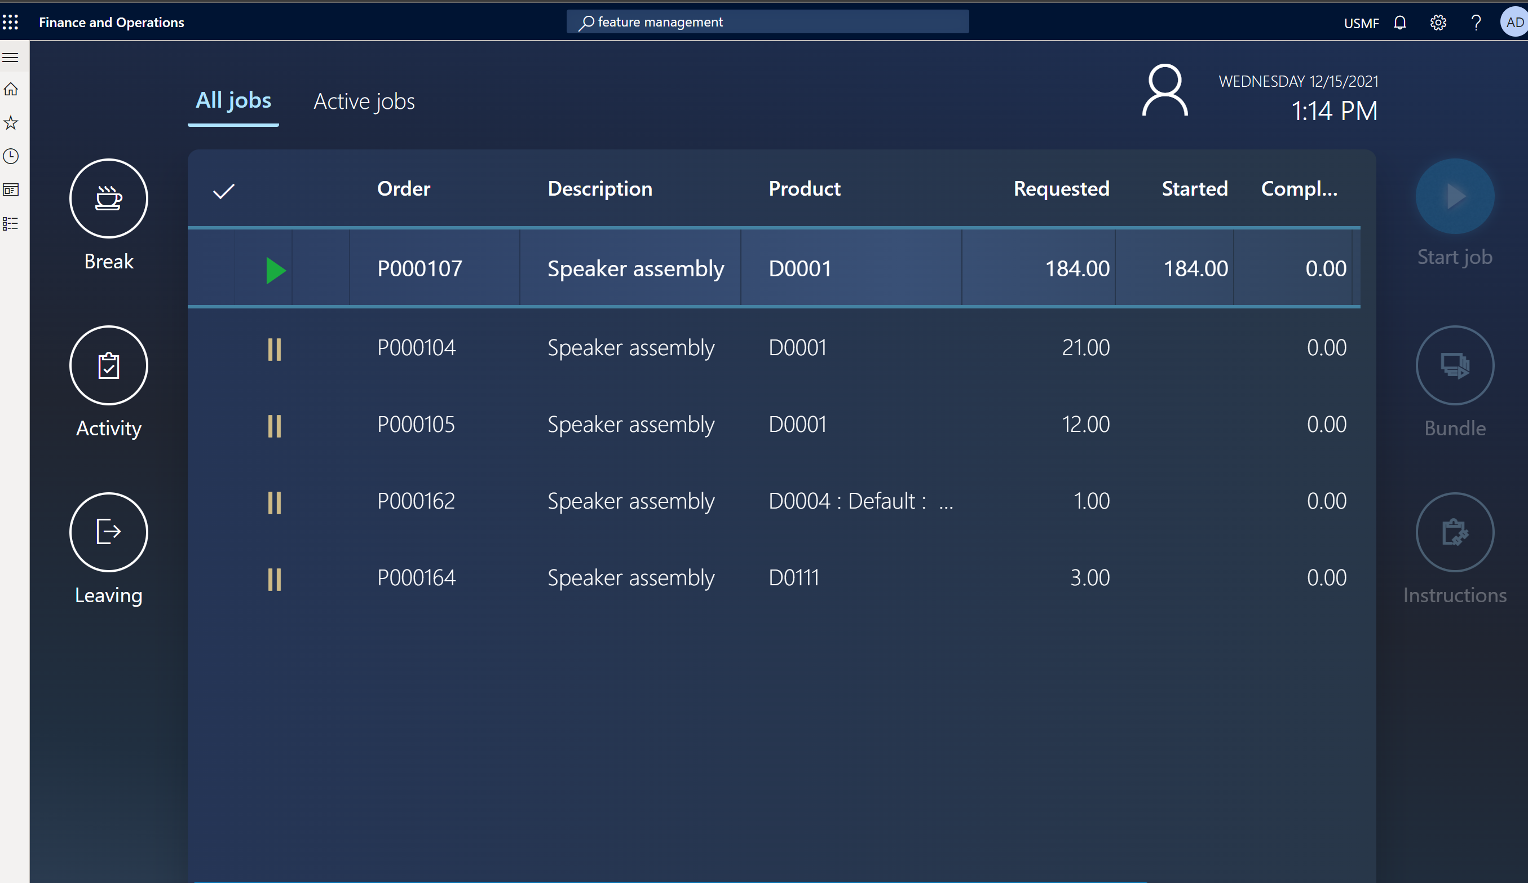
Task: Open the notifications bell icon
Action: 1399,23
